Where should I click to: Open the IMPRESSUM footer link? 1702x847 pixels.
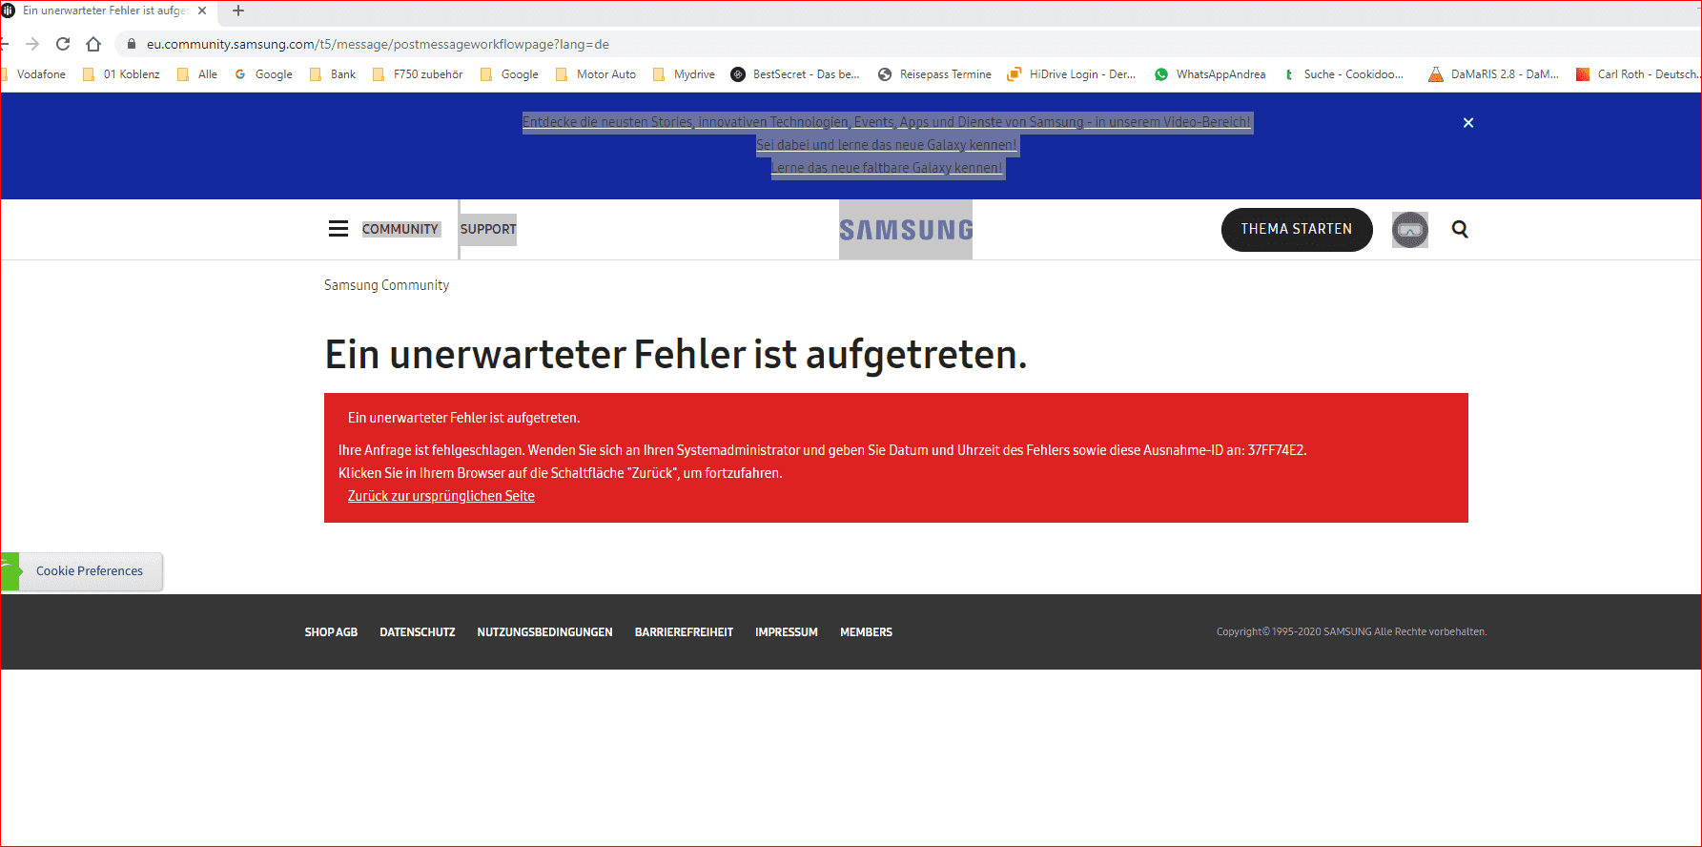click(787, 632)
